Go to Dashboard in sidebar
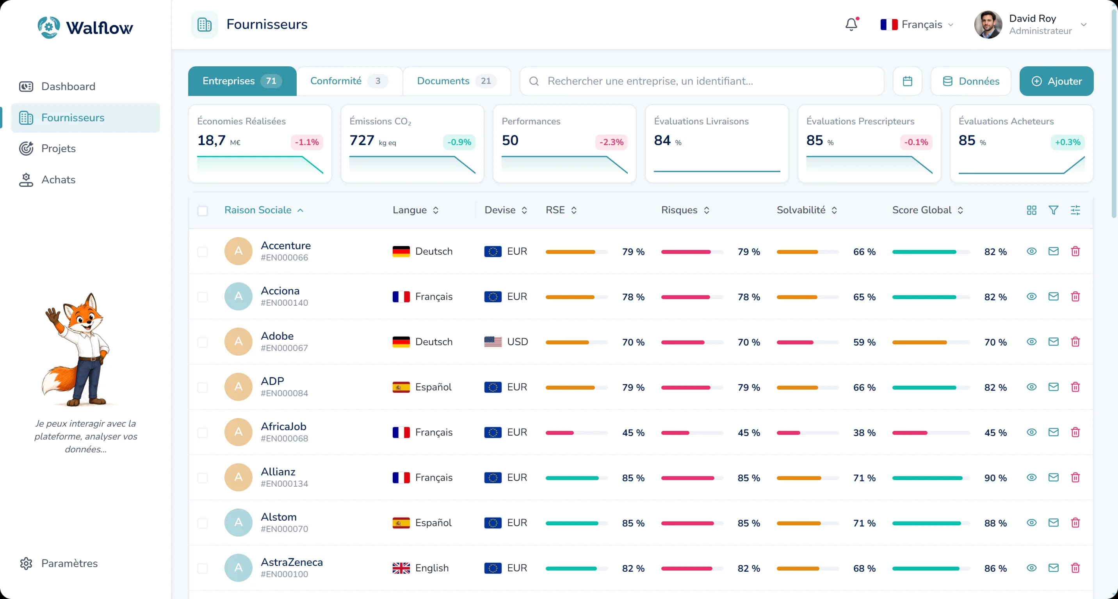The width and height of the screenshot is (1118, 599). pos(85,87)
